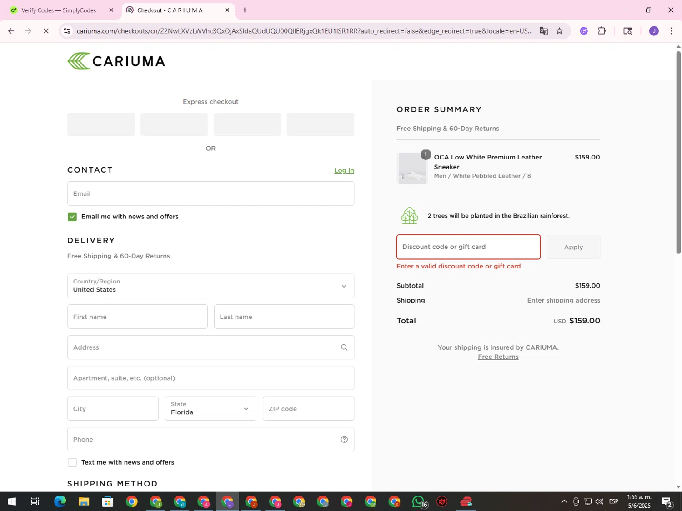Click the ZIP code field

click(308, 408)
